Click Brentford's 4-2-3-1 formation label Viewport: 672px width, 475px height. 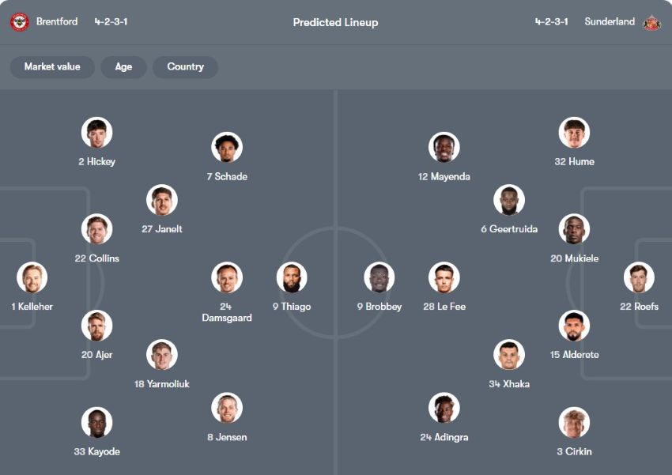(x=111, y=22)
